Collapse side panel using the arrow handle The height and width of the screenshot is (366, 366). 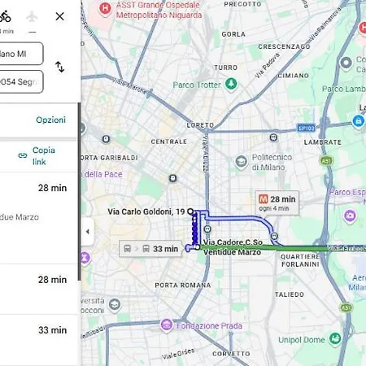click(x=87, y=232)
